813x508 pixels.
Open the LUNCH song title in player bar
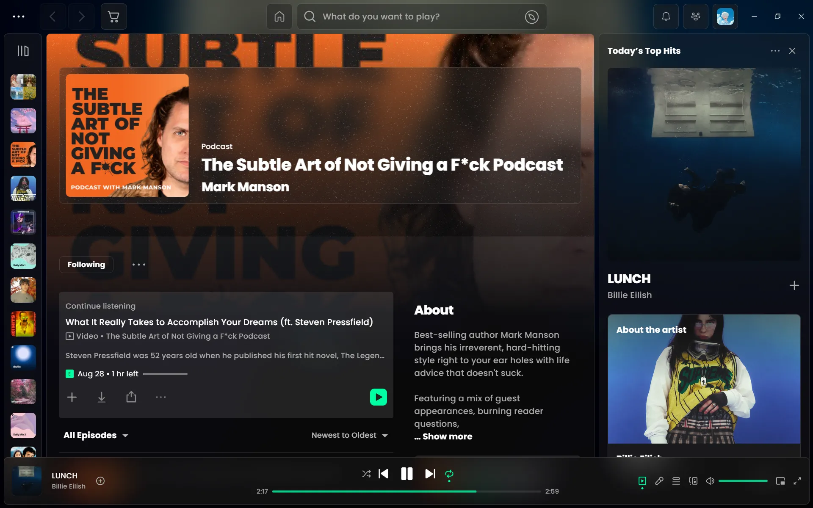[x=64, y=476]
